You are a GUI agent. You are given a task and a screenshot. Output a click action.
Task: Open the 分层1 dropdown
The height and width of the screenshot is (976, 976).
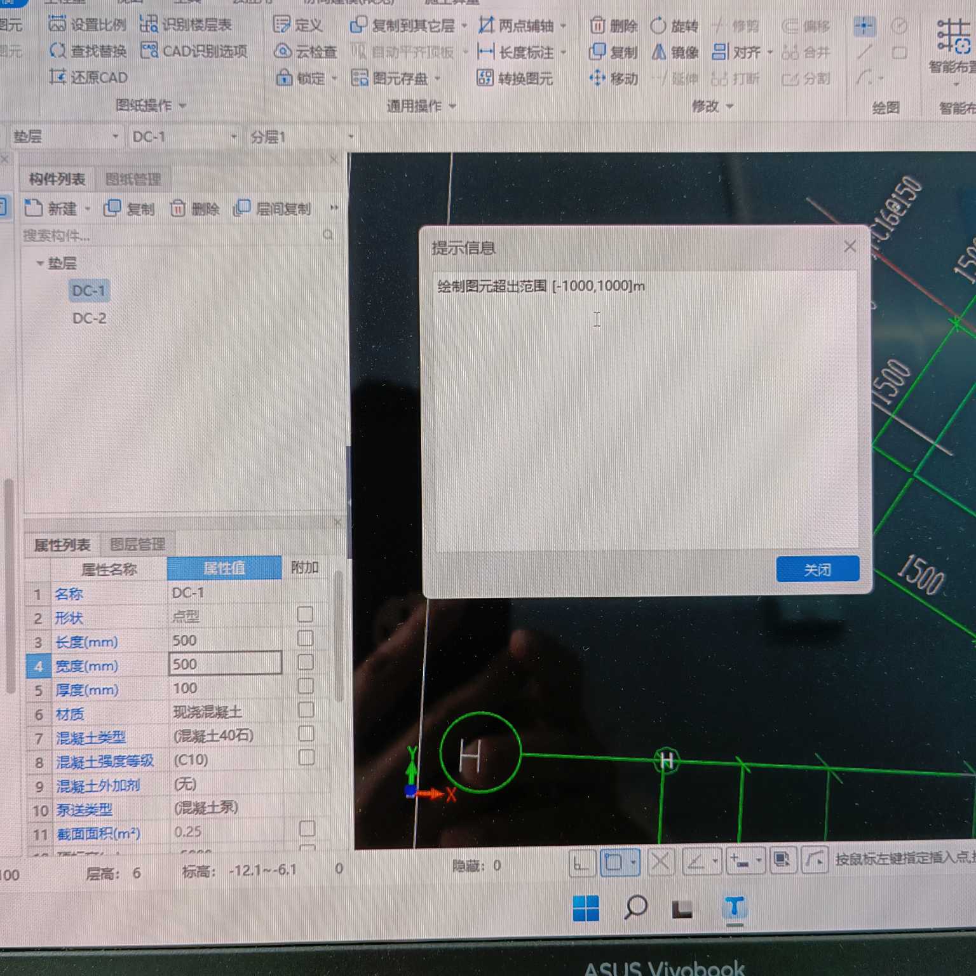(351, 137)
